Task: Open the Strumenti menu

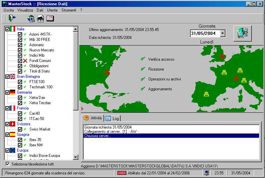Action: coord(69,10)
